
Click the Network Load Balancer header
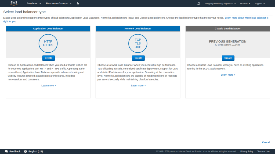pyautogui.click(x=138, y=29)
